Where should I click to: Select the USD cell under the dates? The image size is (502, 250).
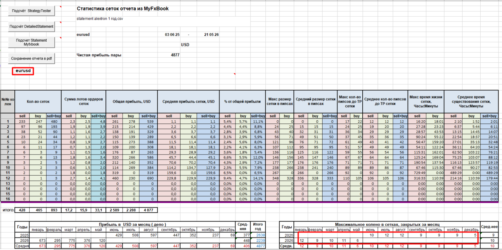click(x=185, y=45)
